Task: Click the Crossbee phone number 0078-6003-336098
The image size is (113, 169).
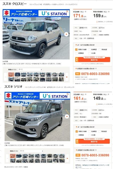Action: pyautogui.click(x=95, y=74)
